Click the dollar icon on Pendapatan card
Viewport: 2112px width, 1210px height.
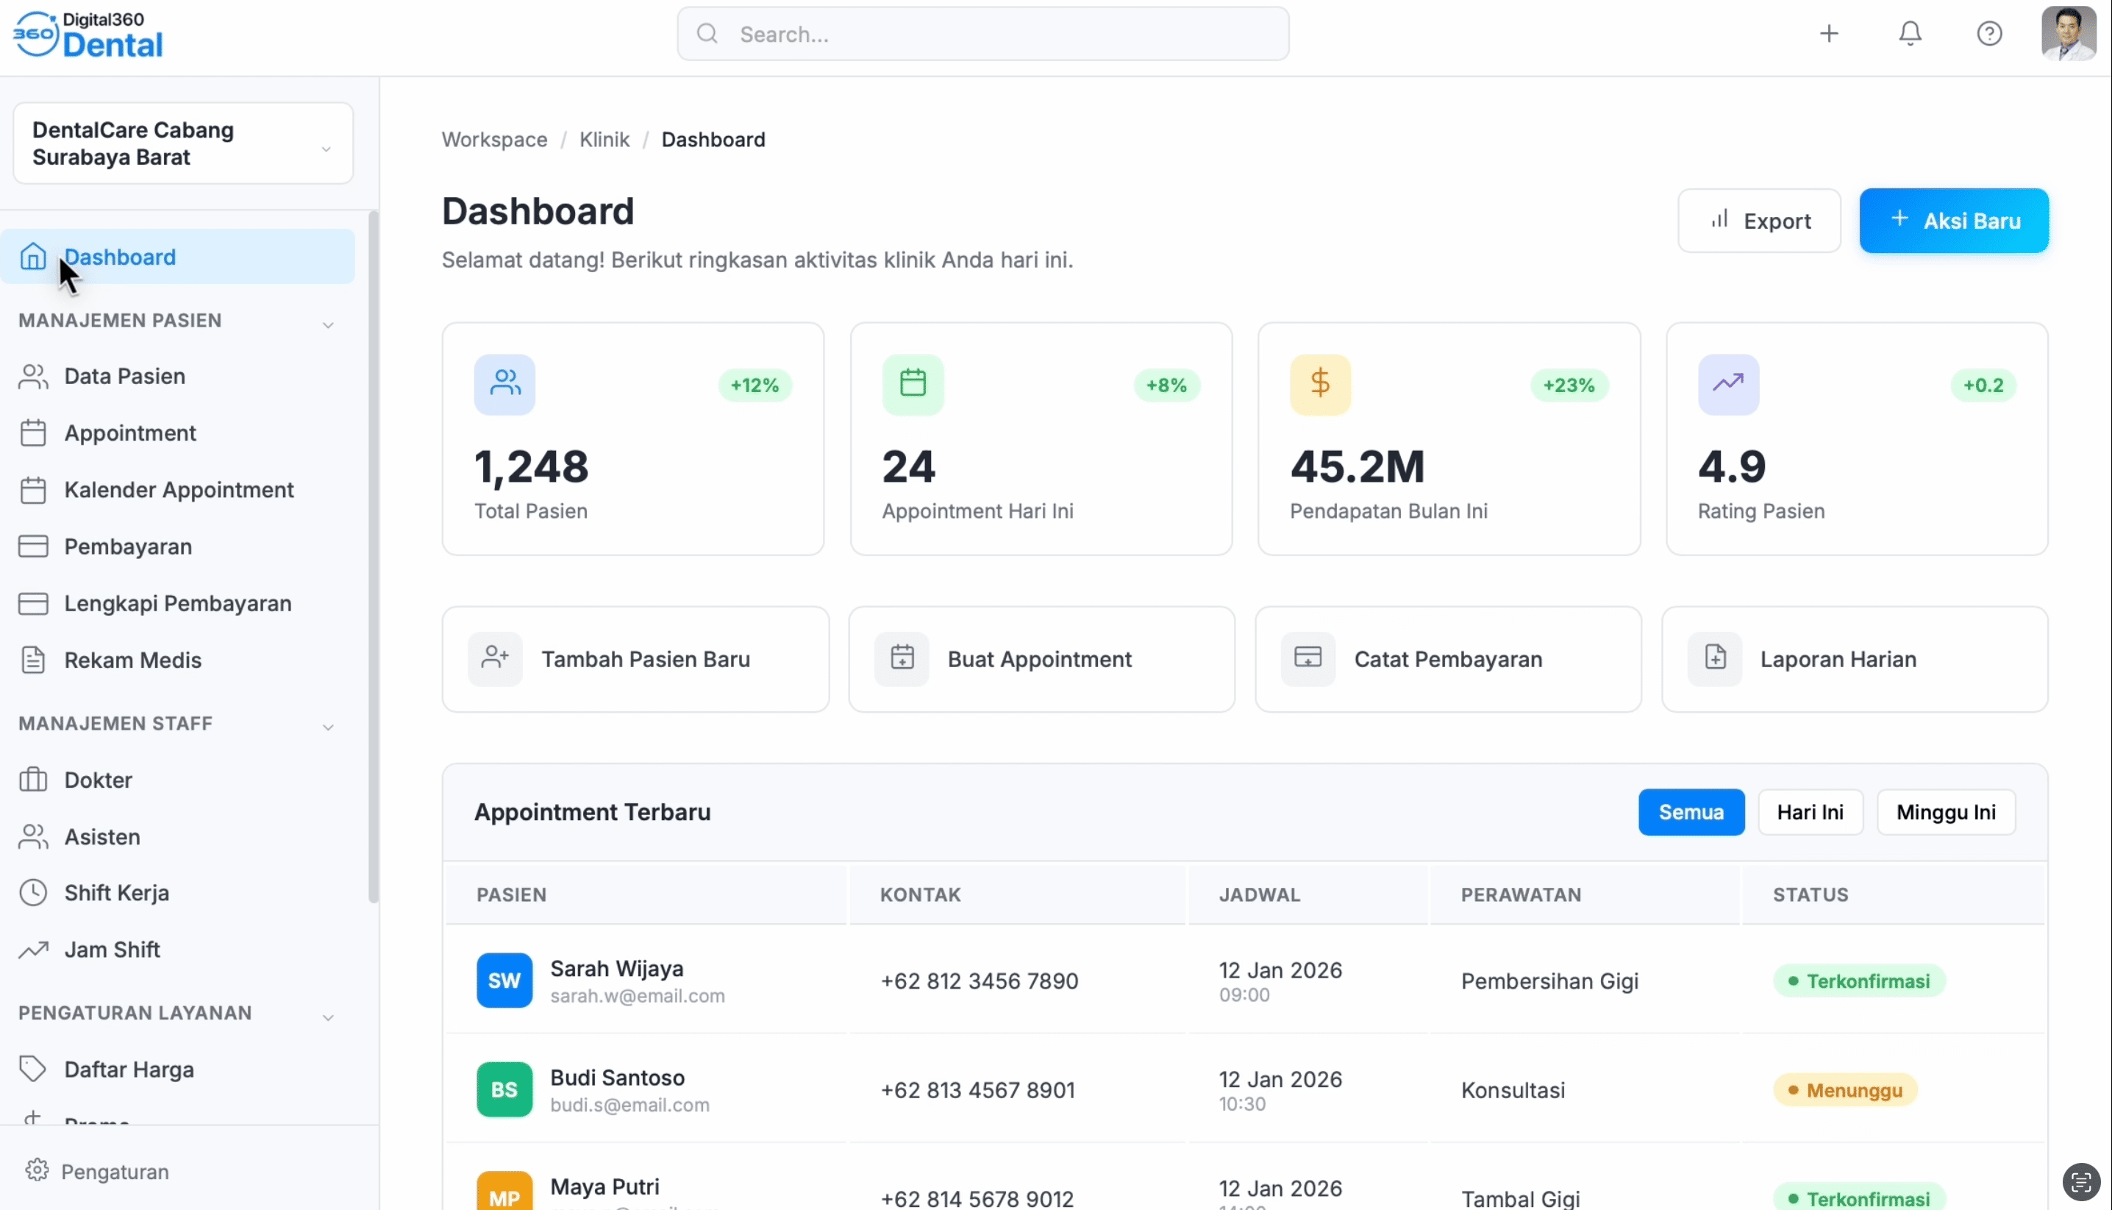[x=1319, y=384]
